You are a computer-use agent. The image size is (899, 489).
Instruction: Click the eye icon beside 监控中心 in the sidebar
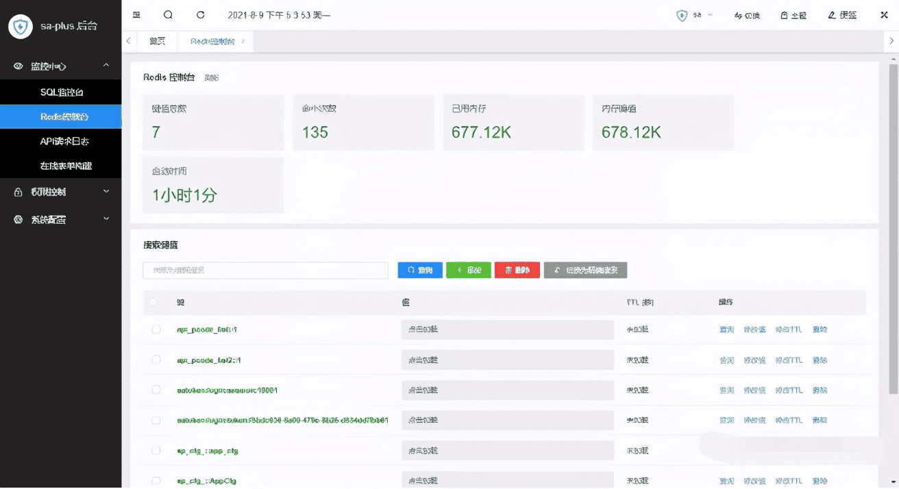[19, 66]
